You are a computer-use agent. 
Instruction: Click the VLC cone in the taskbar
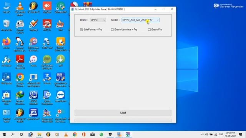coord(66,135)
